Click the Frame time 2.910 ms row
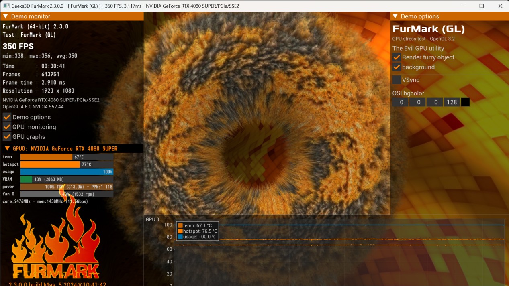509x286 pixels. [34, 83]
